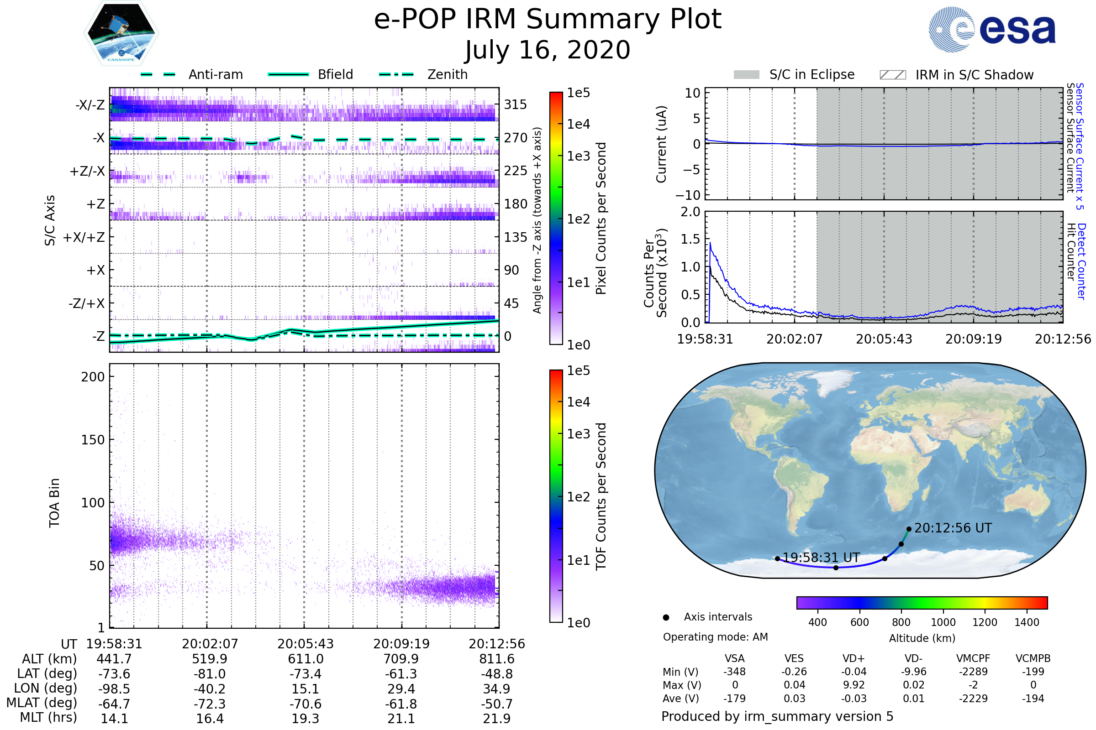Click the ESA logo

pyautogui.click(x=991, y=29)
